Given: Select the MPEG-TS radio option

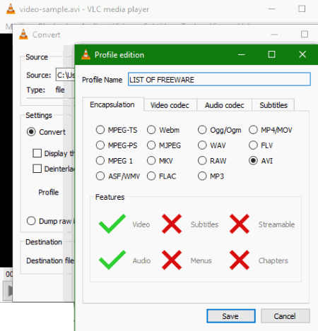Looking at the screenshot, I should click(x=100, y=130).
